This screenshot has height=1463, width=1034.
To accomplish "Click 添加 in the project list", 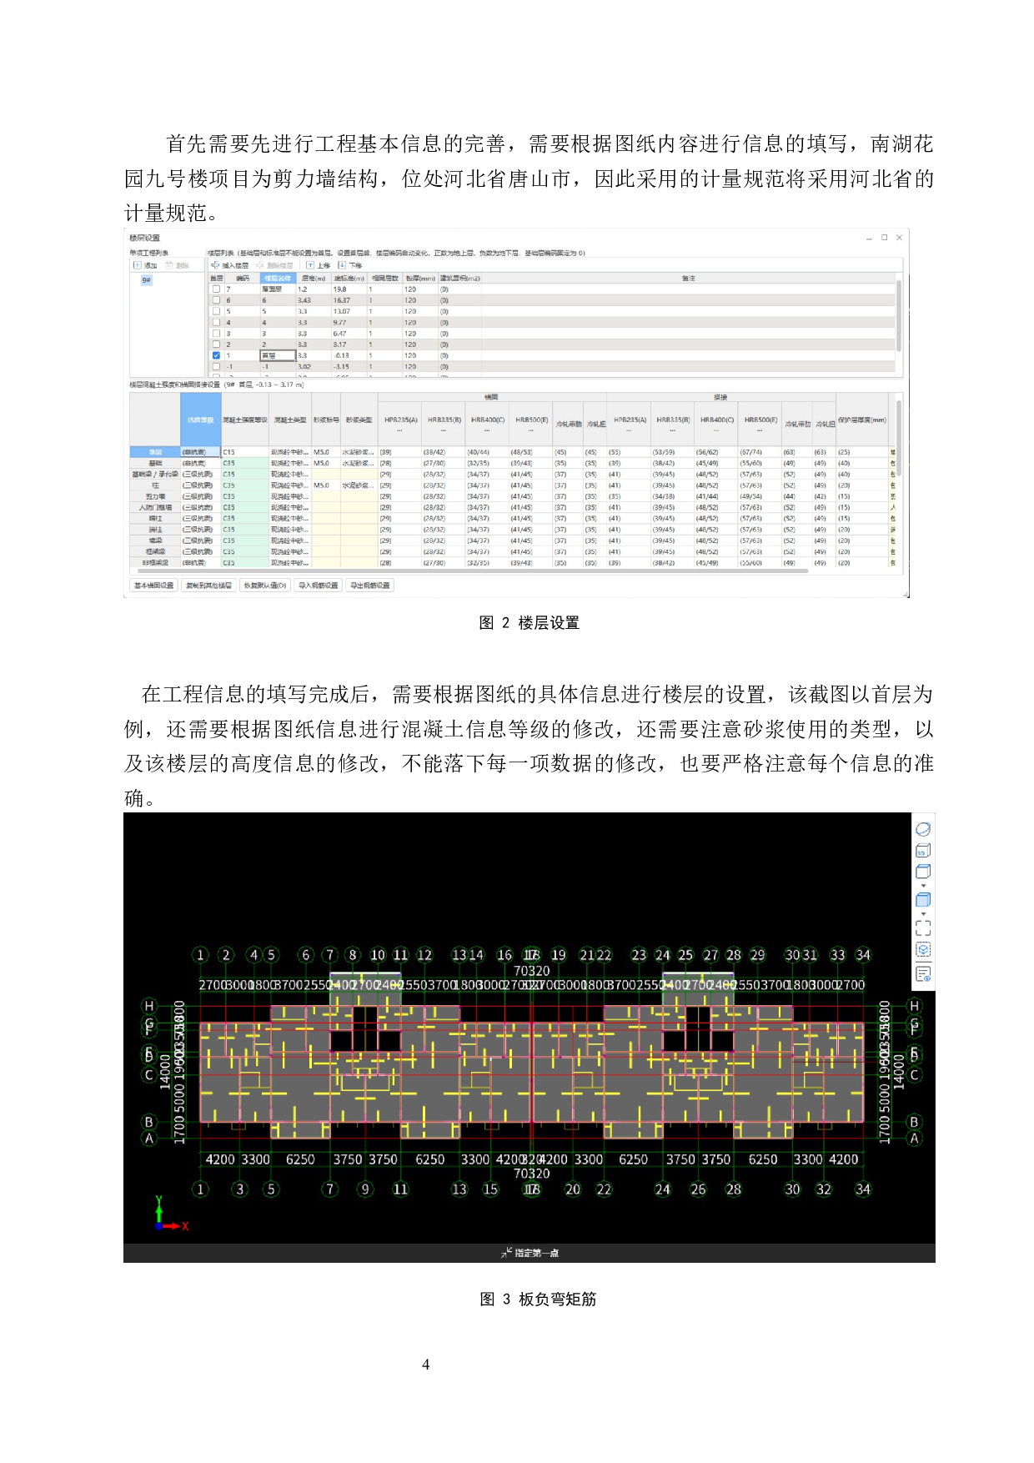I will click(146, 265).
